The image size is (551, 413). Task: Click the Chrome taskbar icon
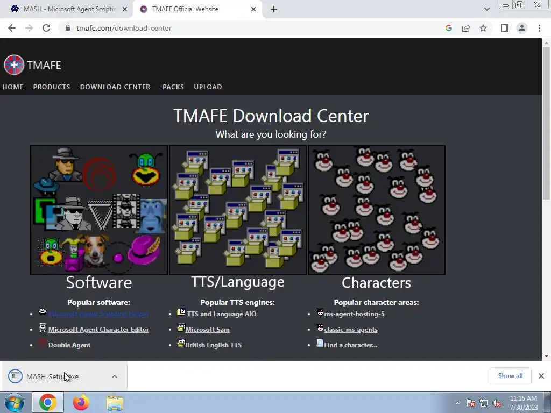click(x=48, y=402)
